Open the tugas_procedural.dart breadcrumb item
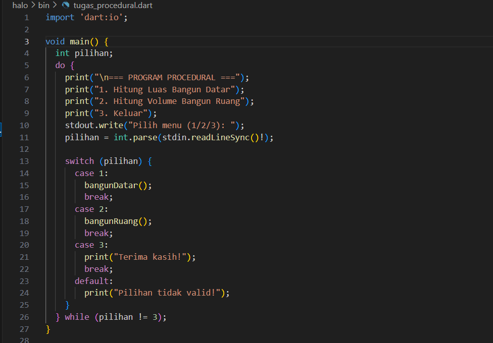493x343 pixels. click(113, 6)
